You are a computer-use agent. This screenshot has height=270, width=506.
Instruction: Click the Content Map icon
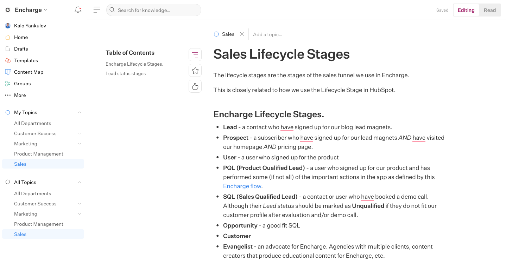pyautogui.click(x=8, y=72)
